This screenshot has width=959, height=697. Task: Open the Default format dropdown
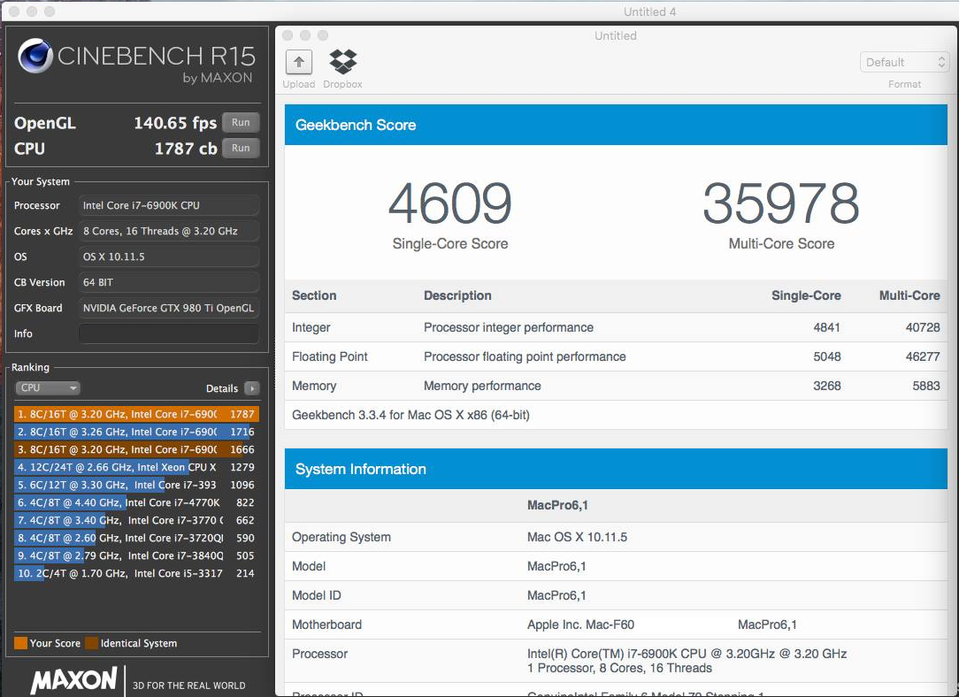(904, 62)
